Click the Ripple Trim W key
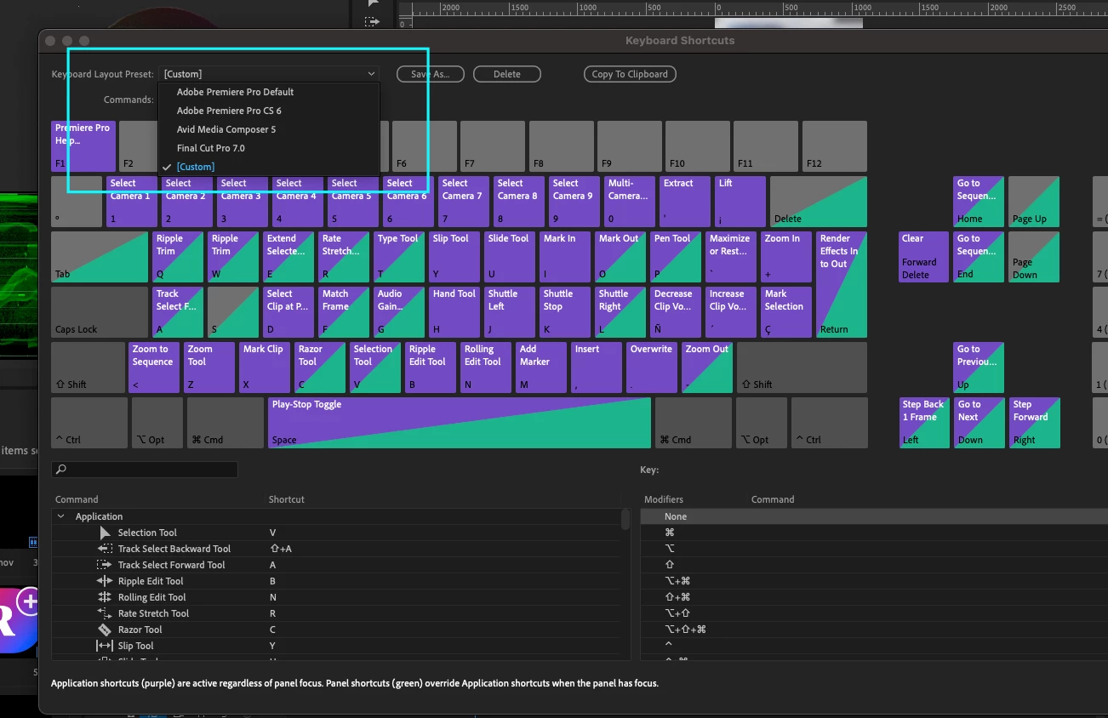This screenshot has width=1108, height=718. 233,257
